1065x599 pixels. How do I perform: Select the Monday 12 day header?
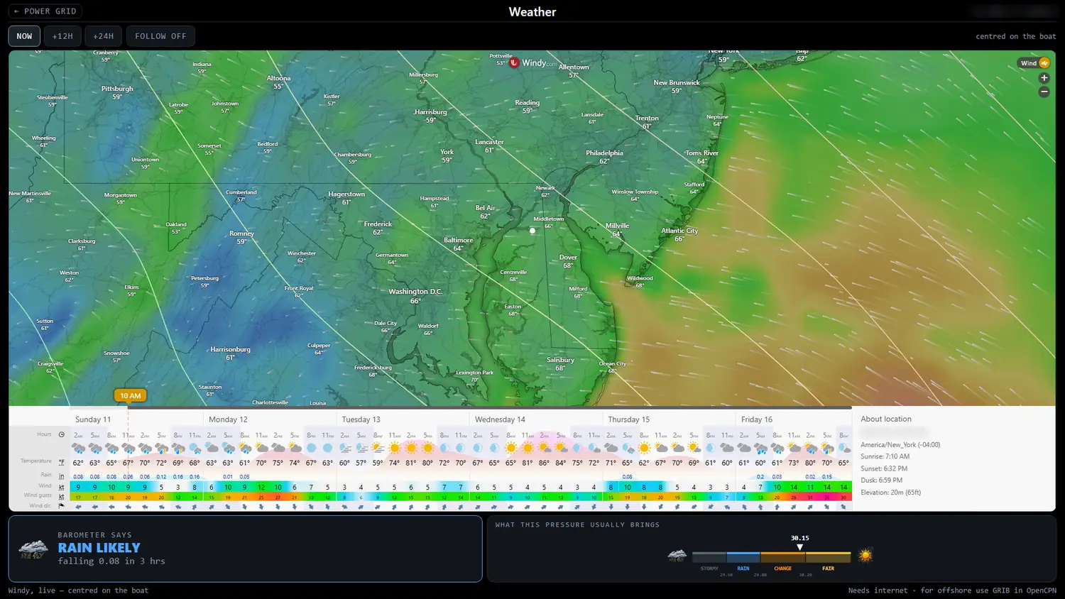[228, 419]
